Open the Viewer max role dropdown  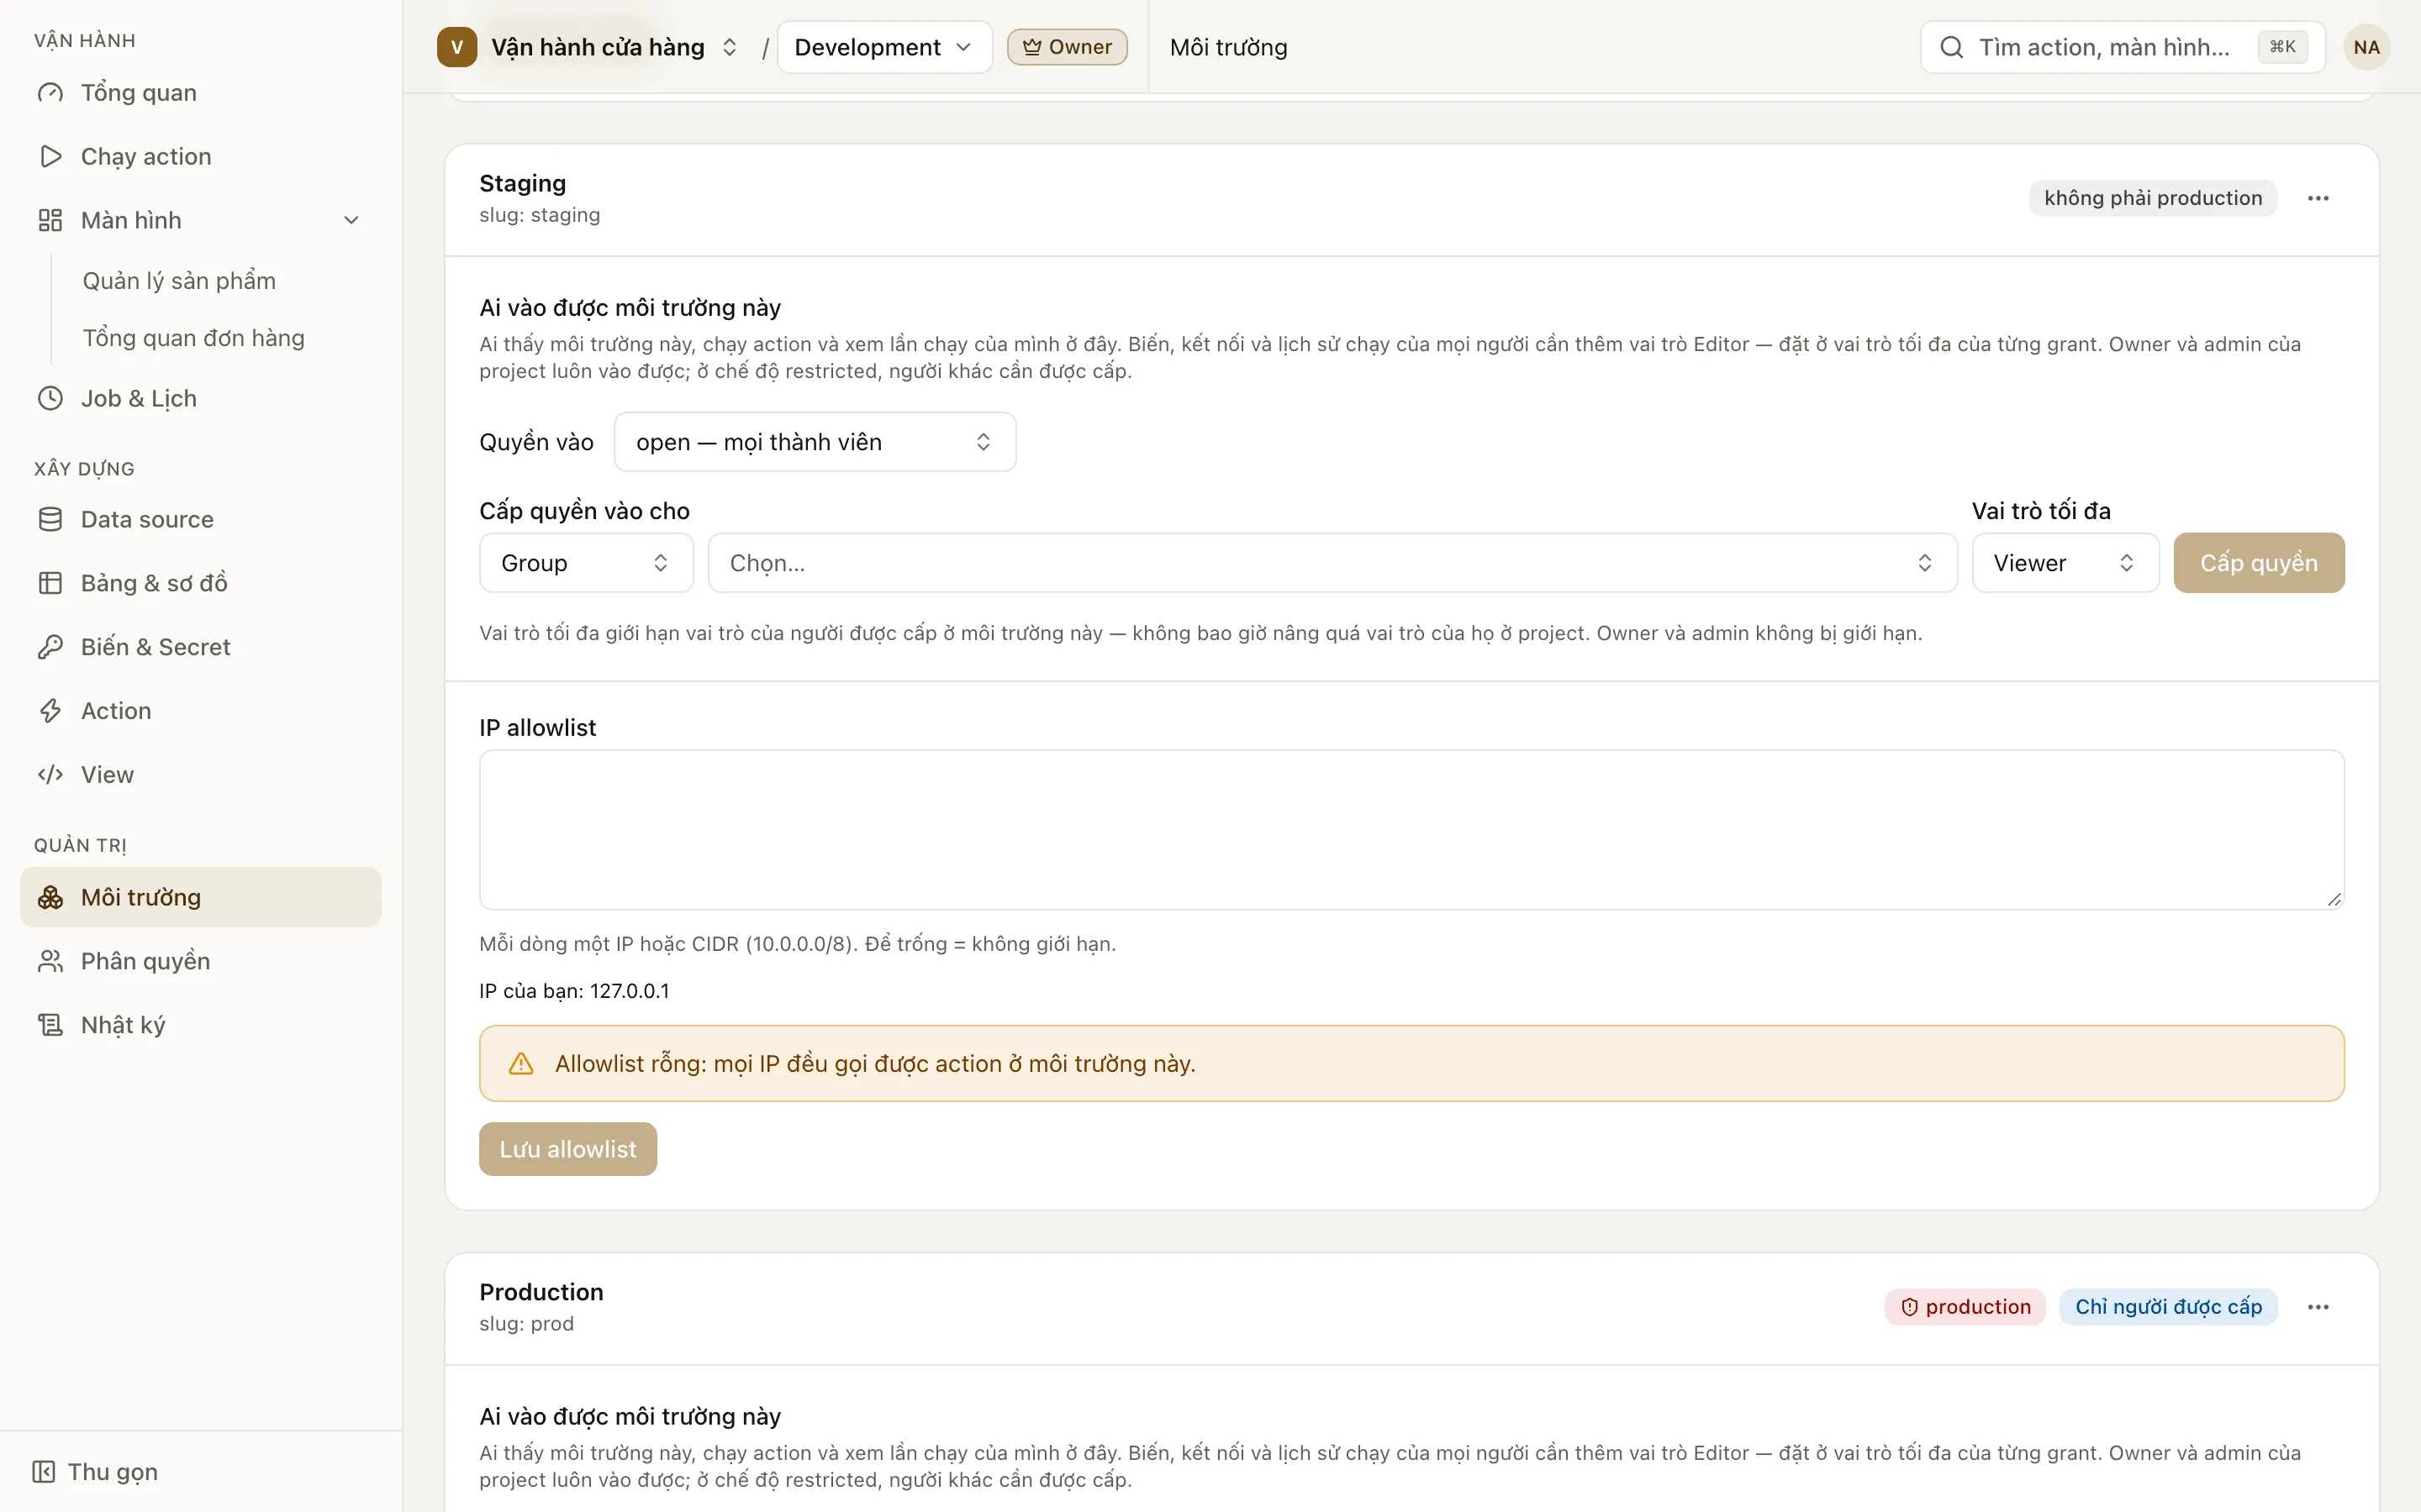click(x=2065, y=563)
